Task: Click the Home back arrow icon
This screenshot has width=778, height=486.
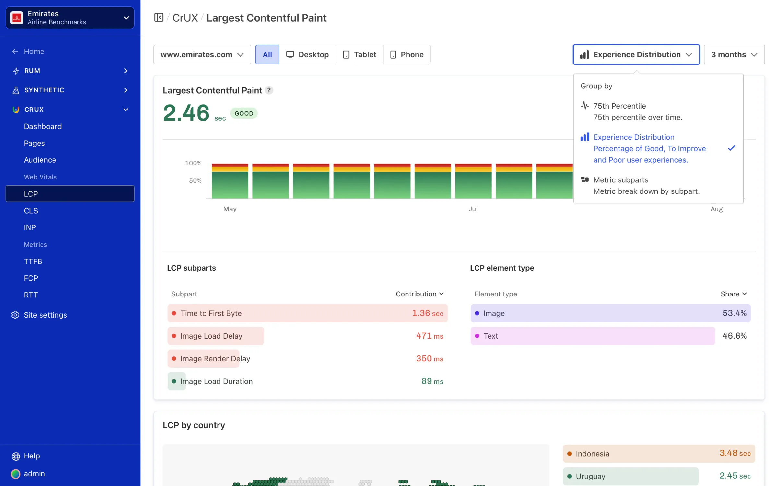Action: [15, 51]
